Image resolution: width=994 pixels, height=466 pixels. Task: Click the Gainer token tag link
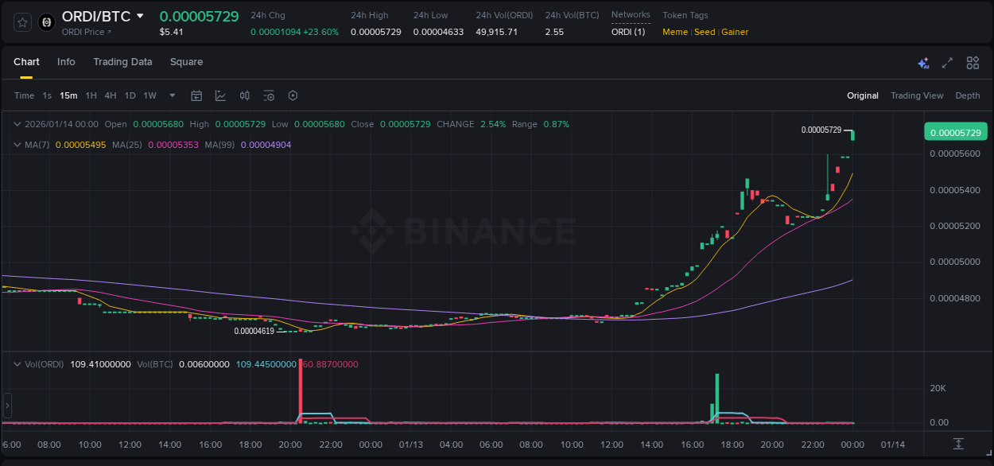point(734,32)
